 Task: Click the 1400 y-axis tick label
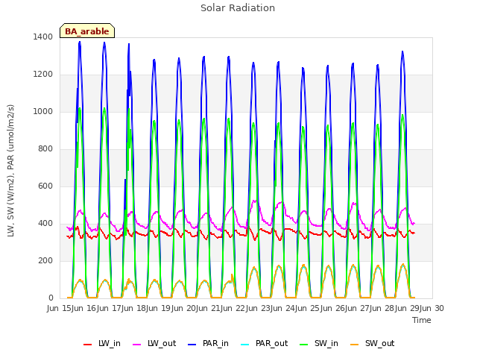point(43,37)
